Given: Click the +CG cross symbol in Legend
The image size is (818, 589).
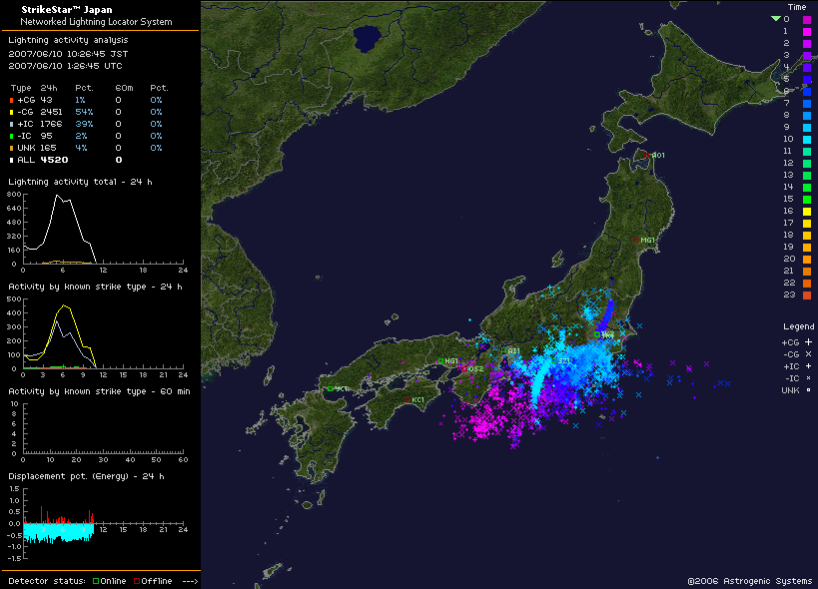Looking at the screenshot, I should click(808, 342).
